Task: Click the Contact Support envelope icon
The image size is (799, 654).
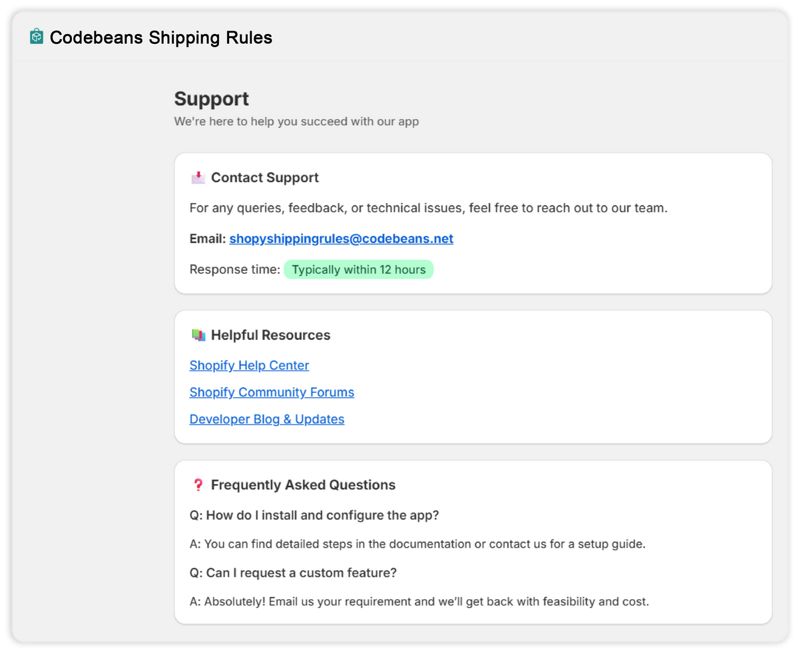Action: (198, 178)
